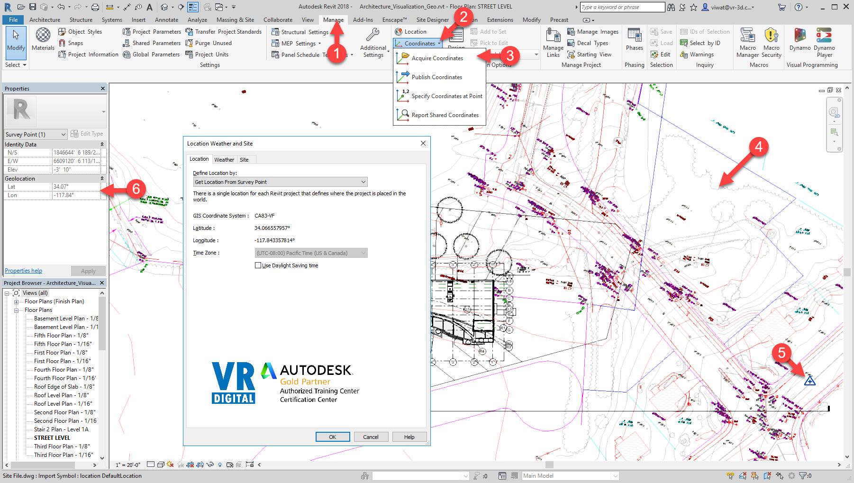Collapse the Floor Plans tree node
Image resolution: width=854 pixels, height=483 pixels.
(x=16, y=310)
